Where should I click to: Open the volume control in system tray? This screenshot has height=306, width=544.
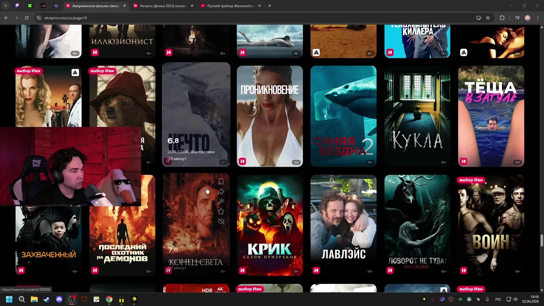tap(515, 299)
